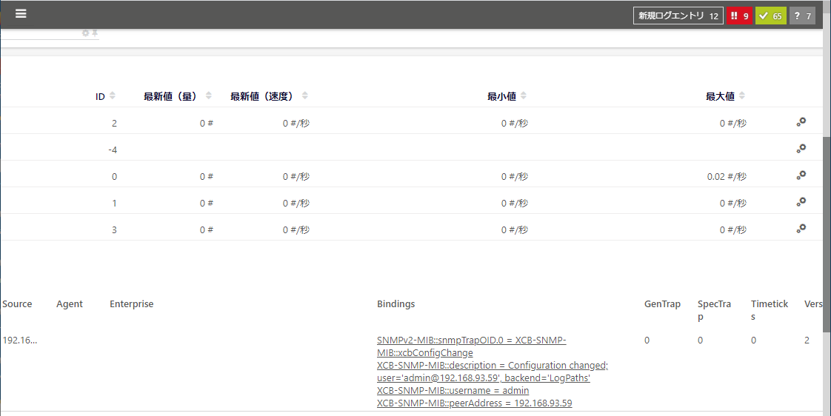This screenshot has width=831, height=416.
Task: Open the XCB-SNMP-MIB::description binding link
Action: [493, 372]
